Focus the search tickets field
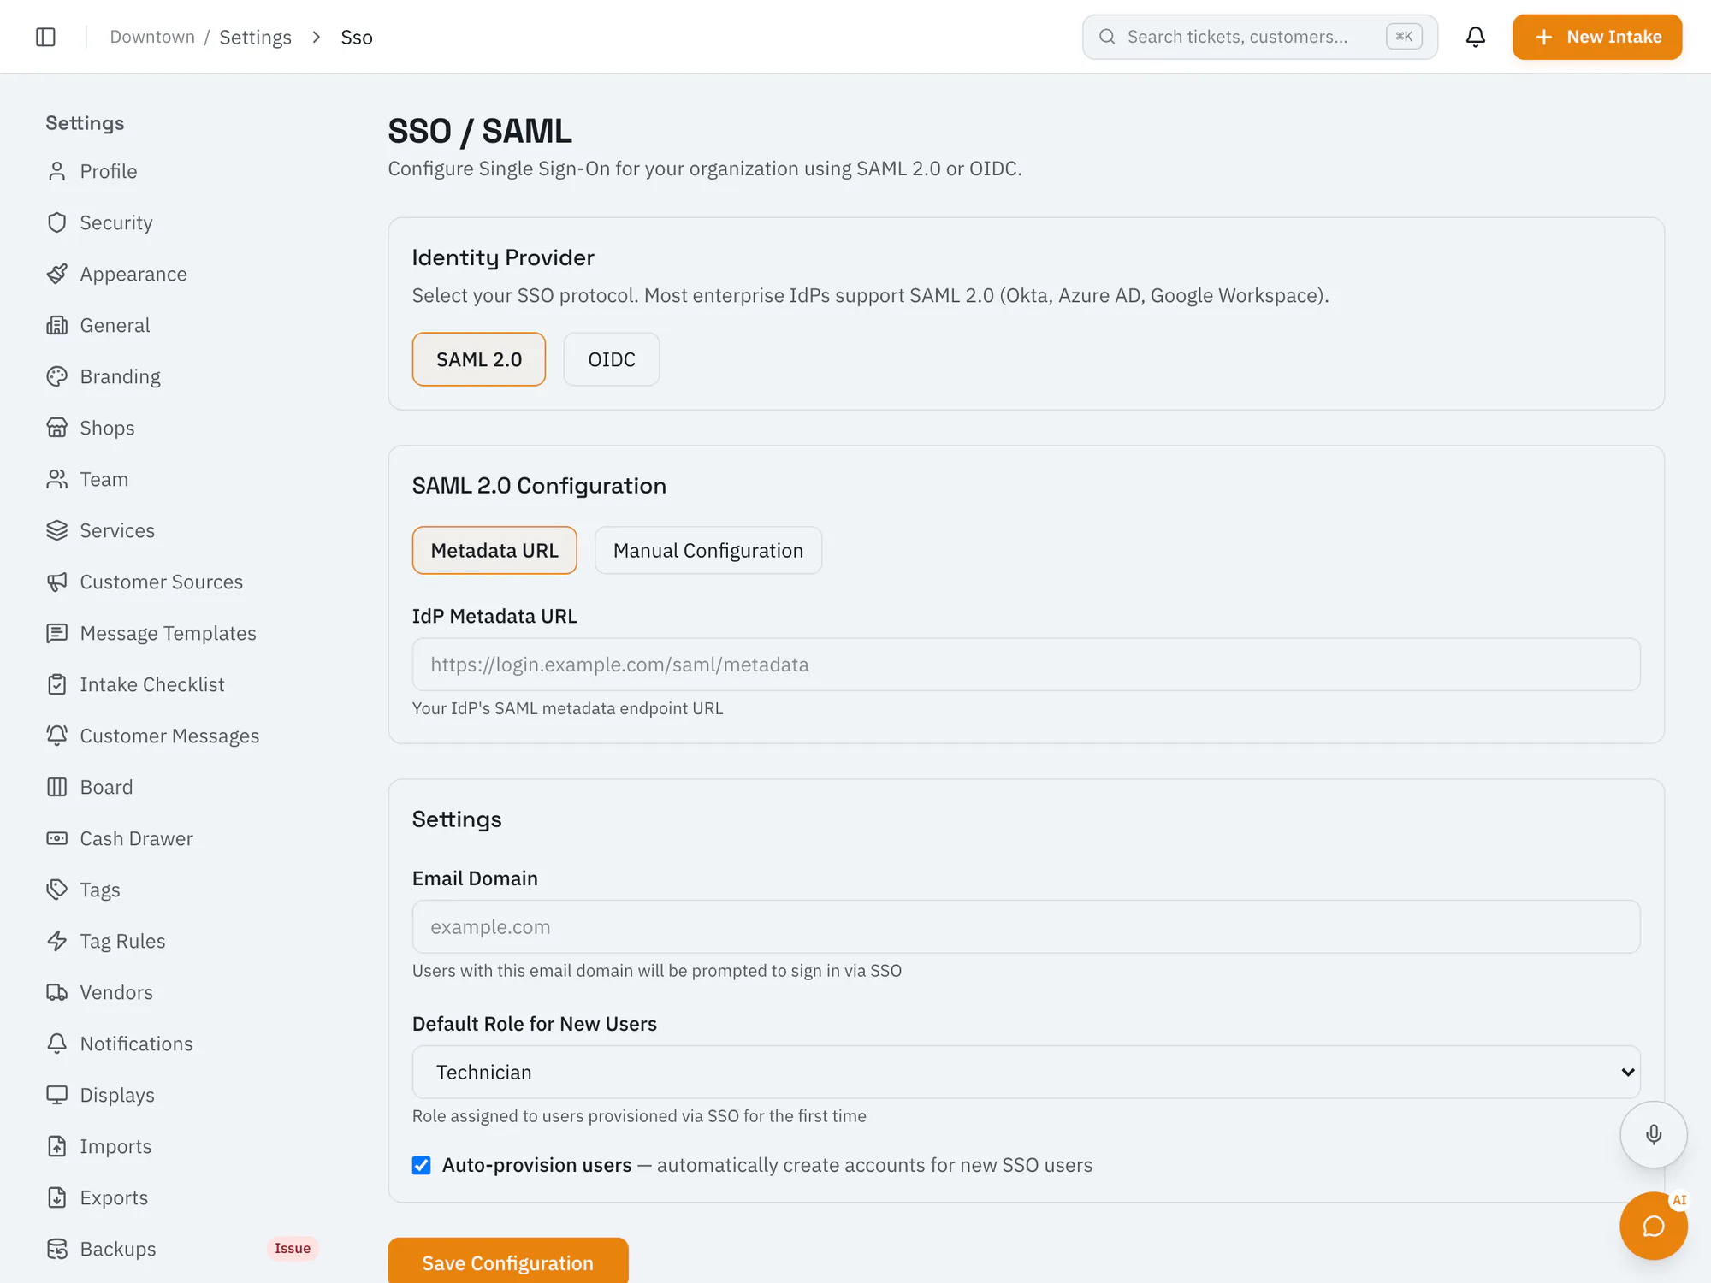 tap(1259, 37)
